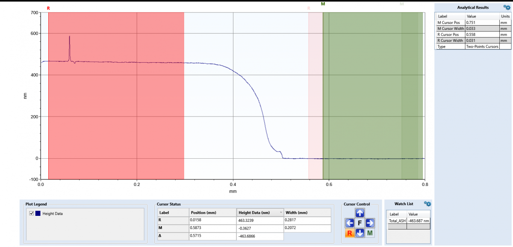The width and height of the screenshot is (513, 247).
Task: Click the Position (mm) column header
Action: point(212,212)
